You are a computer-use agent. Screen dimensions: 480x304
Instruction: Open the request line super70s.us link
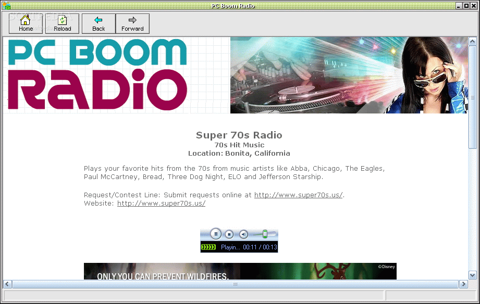coord(298,195)
